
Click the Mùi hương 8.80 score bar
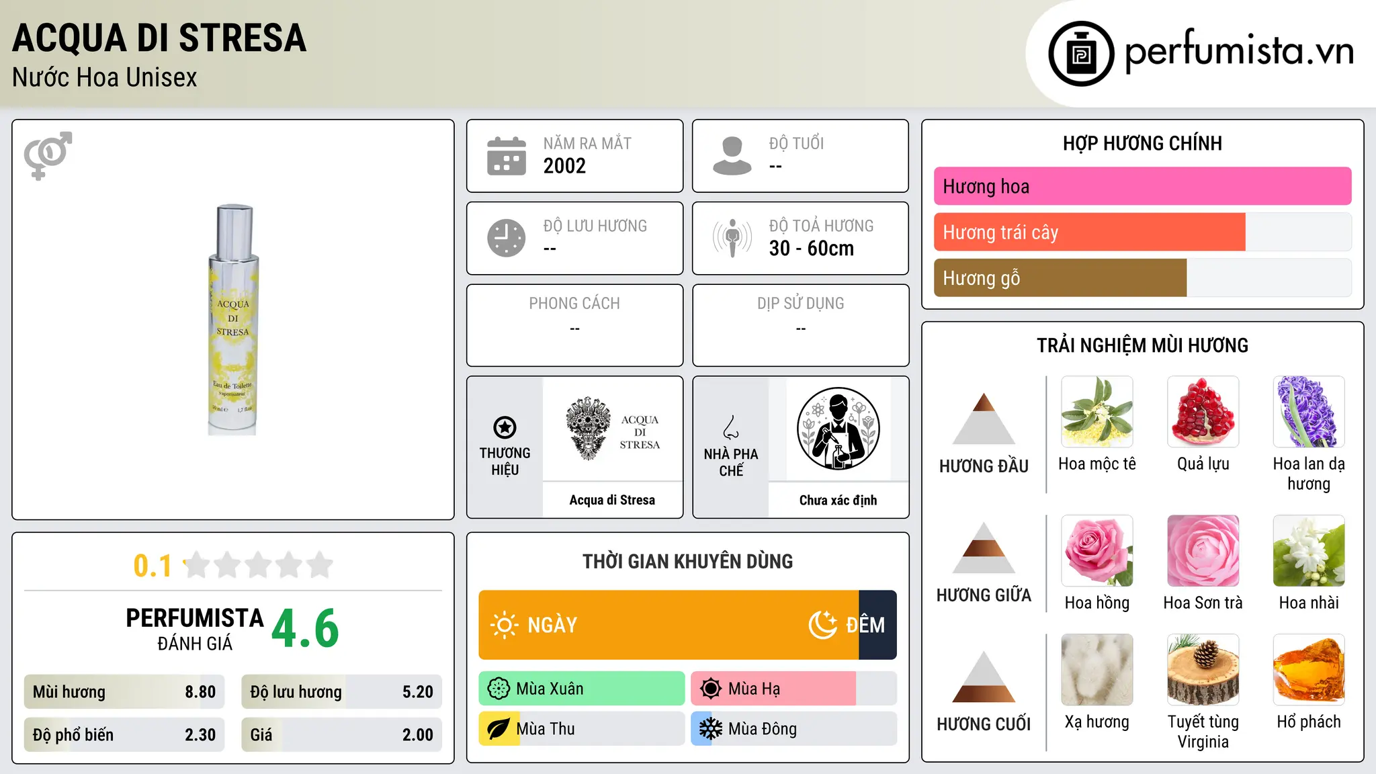pos(124,692)
